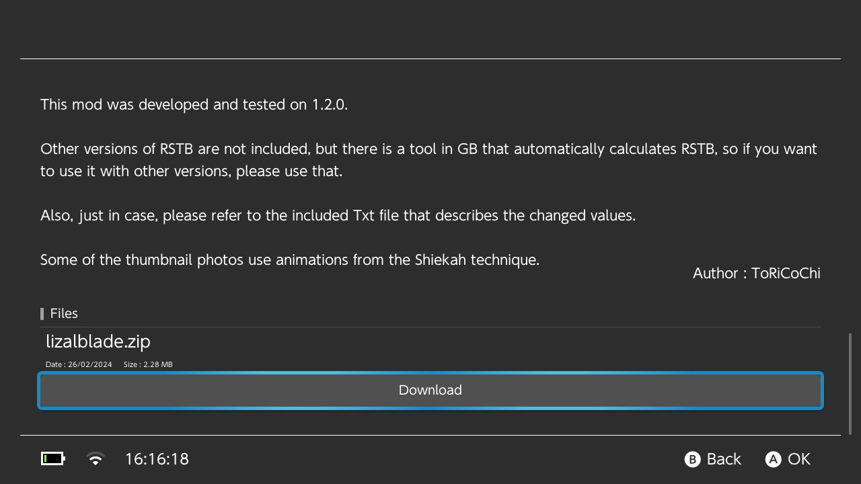Click the battery status icon

(53, 459)
